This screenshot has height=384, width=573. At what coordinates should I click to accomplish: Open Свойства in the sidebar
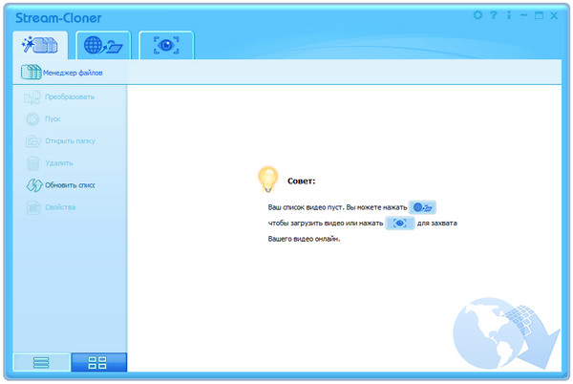pyautogui.click(x=60, y=207)
